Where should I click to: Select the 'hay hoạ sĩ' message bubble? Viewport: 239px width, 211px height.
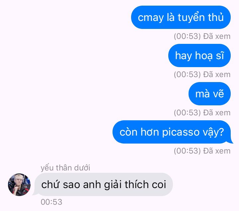199,55
